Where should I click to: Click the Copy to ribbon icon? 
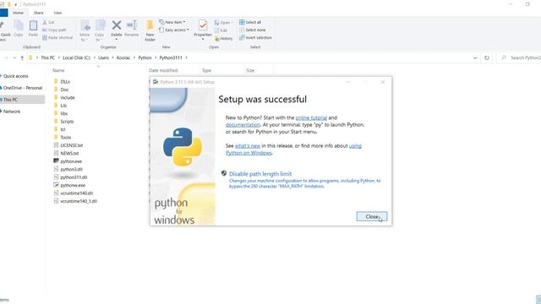click(100, 30)
